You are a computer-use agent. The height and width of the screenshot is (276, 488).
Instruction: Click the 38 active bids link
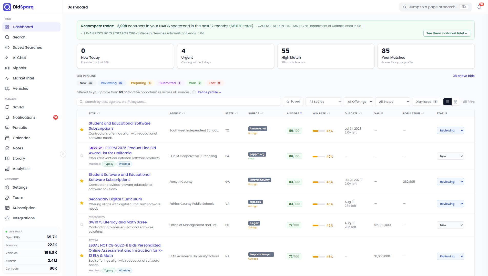pos(464,76)
